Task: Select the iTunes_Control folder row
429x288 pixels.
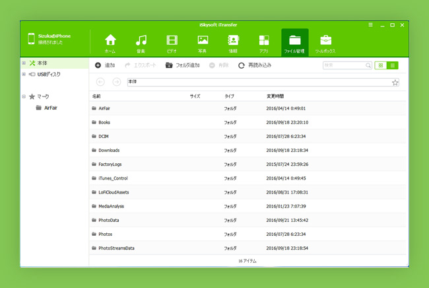Action: point(247,178)
